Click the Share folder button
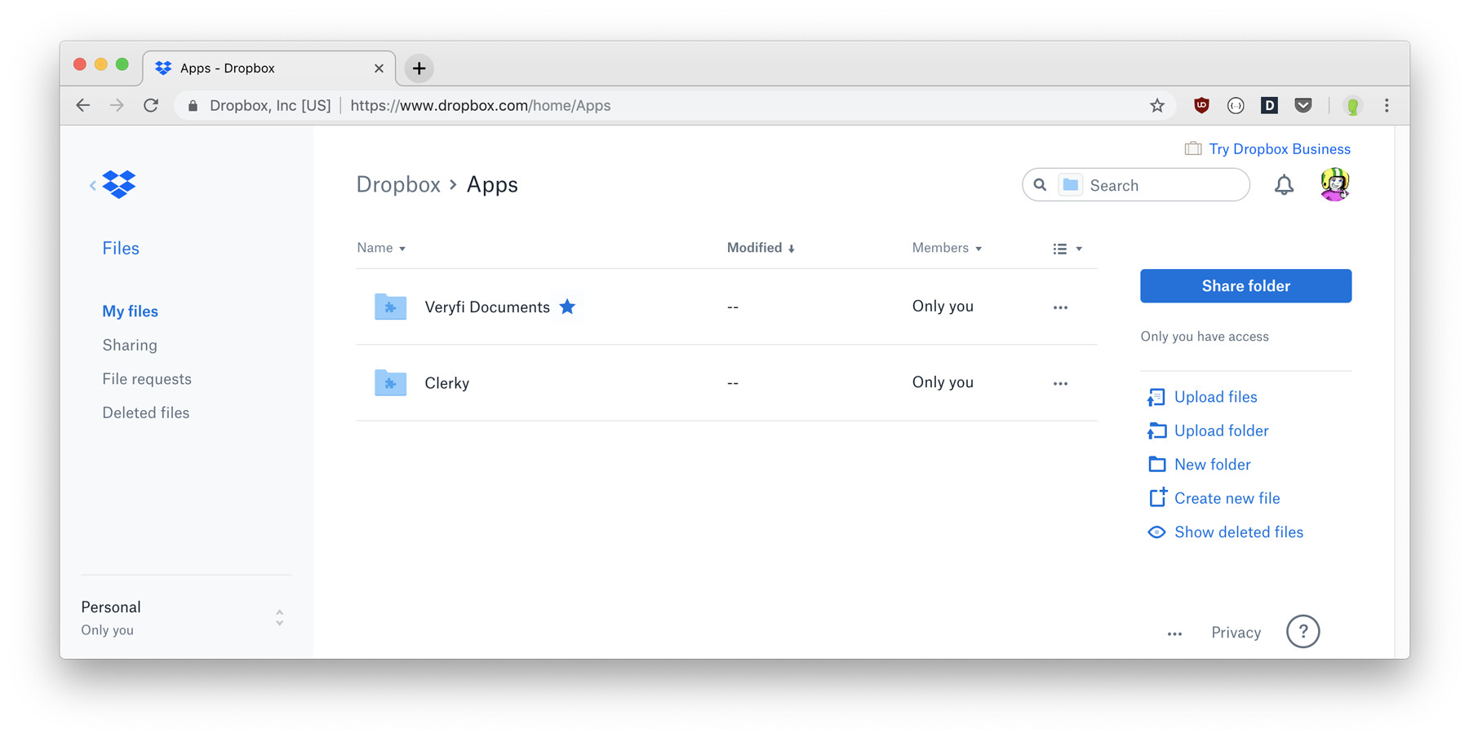The height and width of the screenshot is (737, 1469). 1245,286
